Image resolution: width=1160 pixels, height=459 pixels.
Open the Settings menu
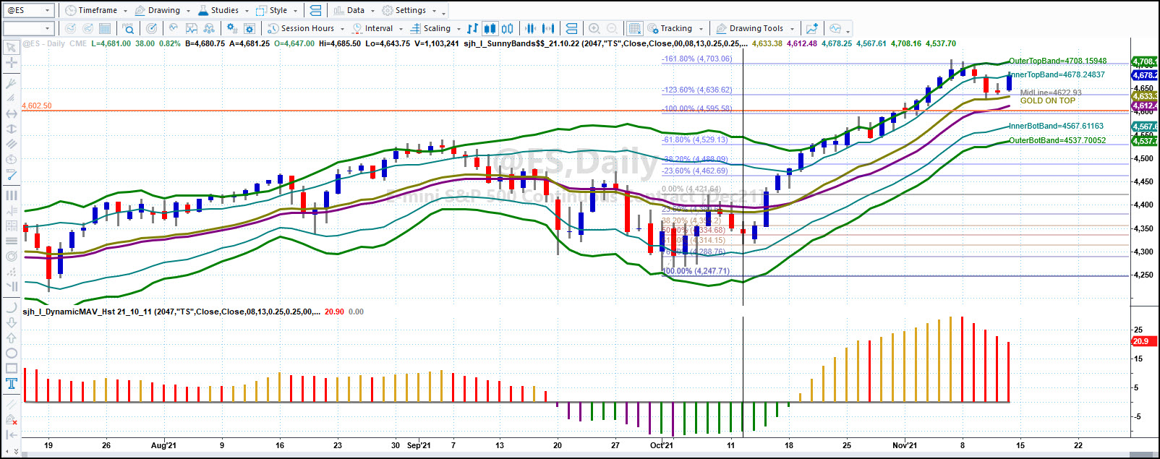(x=409, y=10)
